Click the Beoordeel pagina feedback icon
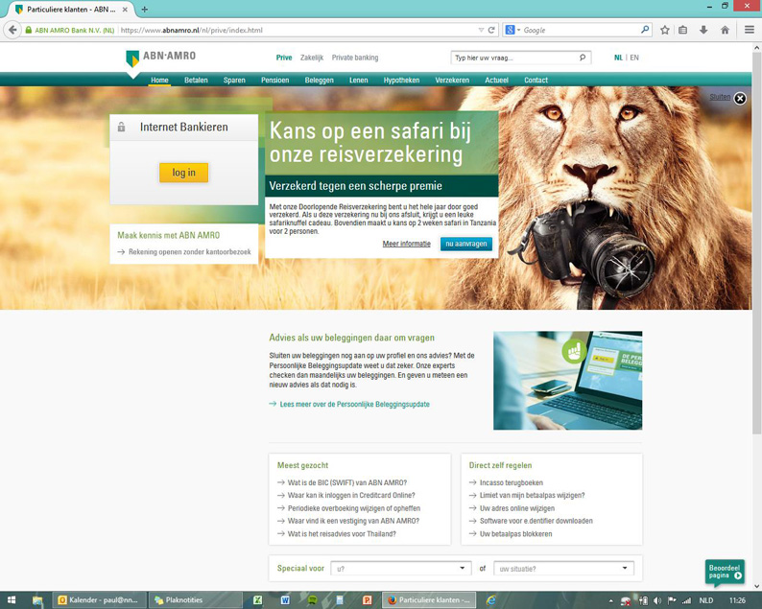 725,572
